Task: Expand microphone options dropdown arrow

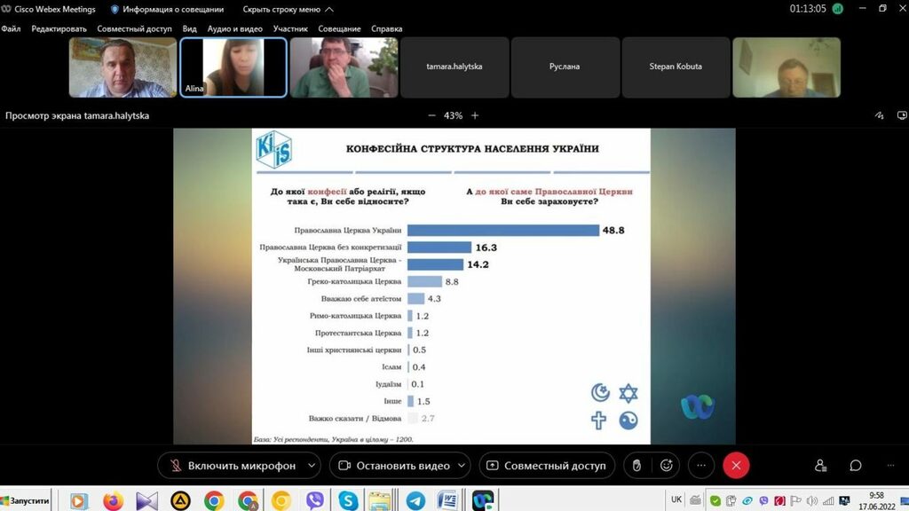Action: click(311, 465)
